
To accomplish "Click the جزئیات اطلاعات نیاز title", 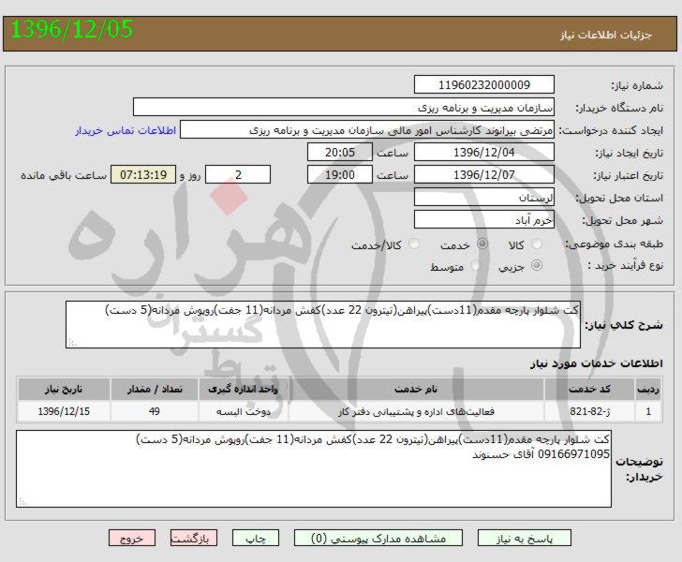I will [606, 35].
